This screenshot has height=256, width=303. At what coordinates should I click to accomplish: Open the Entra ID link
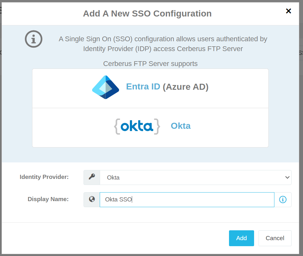pyautogui.click(x=143, y=87)
